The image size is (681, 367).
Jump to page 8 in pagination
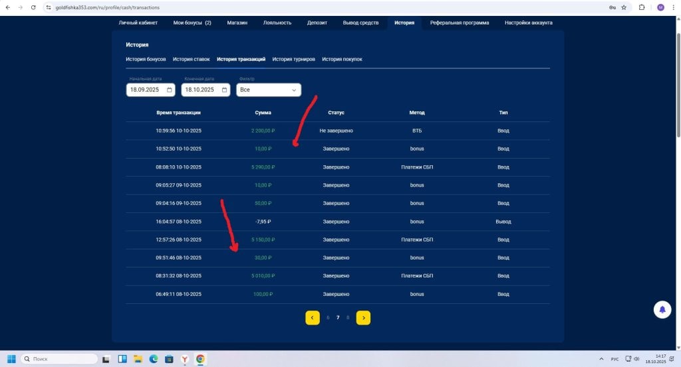tap(348, 318)
